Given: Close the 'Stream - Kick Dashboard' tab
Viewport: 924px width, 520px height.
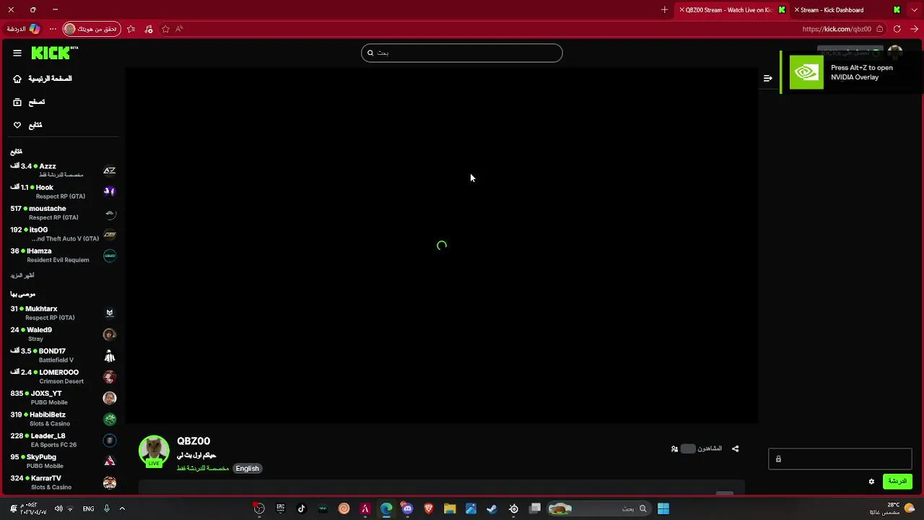Looking at the screenshot, I should pyautogui.click(x=797, y=10).
